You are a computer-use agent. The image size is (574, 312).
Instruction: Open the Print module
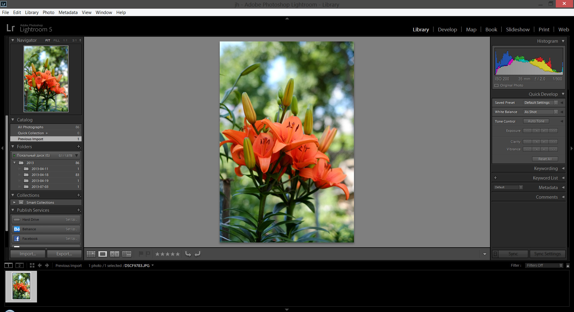coord(544,30)
